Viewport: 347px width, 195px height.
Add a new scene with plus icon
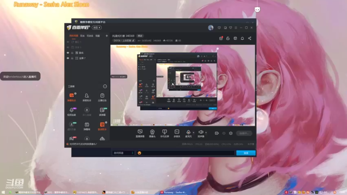pyautogui.click(x=107, y=36)
